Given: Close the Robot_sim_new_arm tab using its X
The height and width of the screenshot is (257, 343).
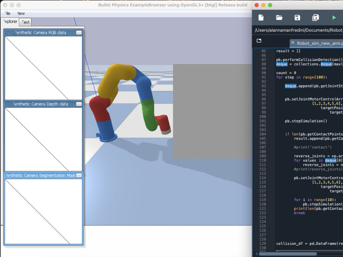Looking at the screenshot, I should pos(293,43).
